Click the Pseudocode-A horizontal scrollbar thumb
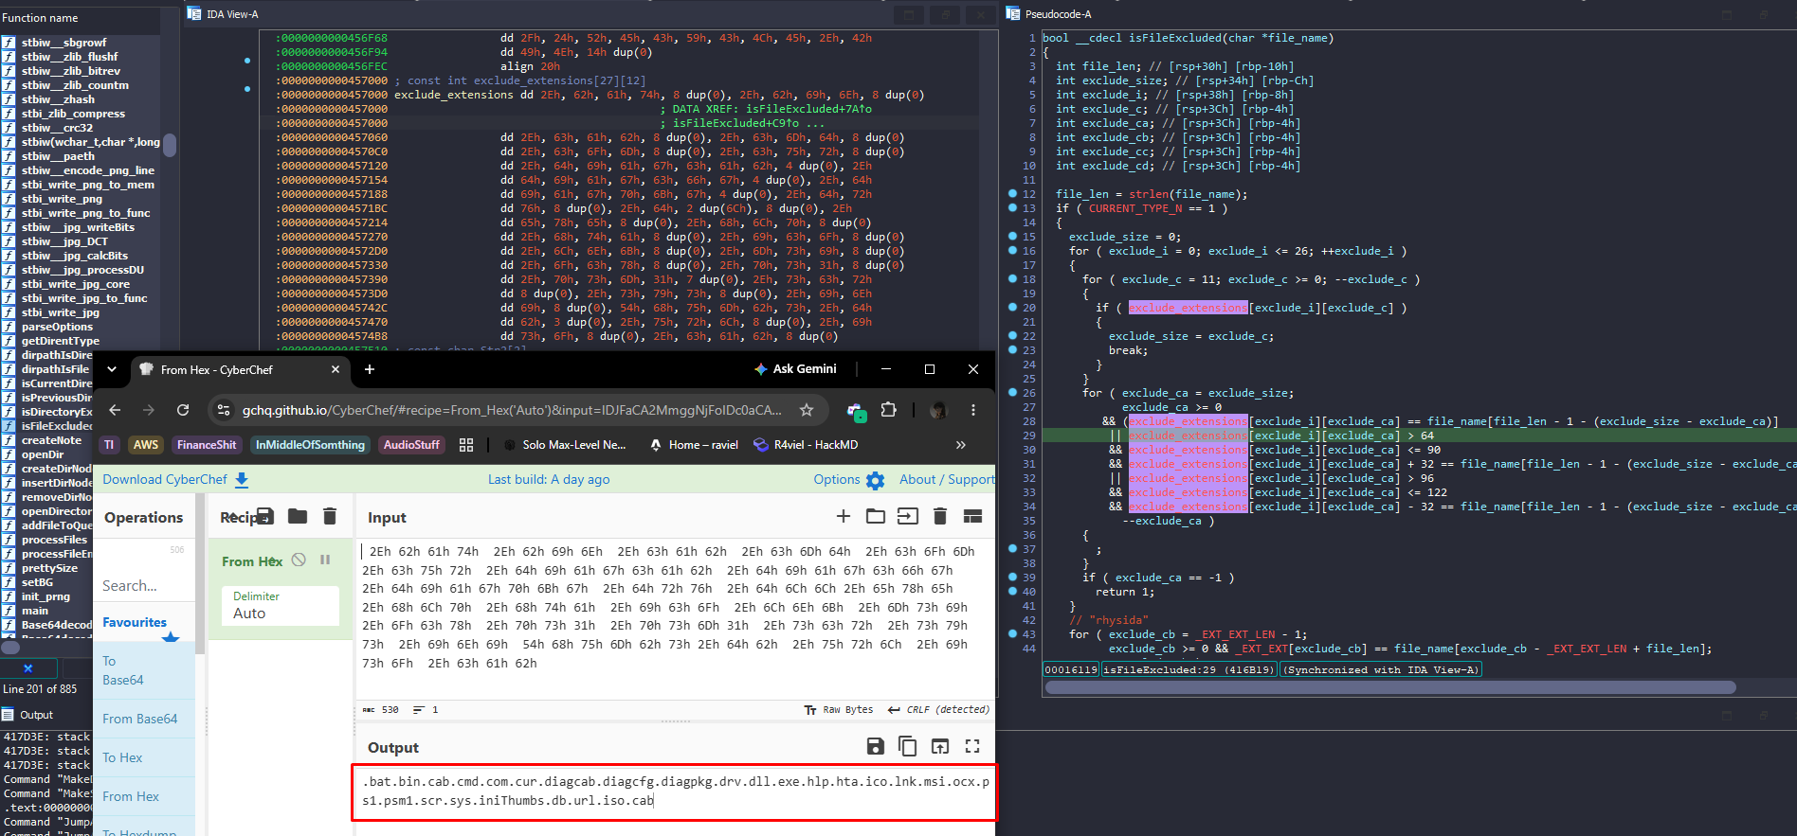Screen dimensions: 1797x836 [1389, 687]
